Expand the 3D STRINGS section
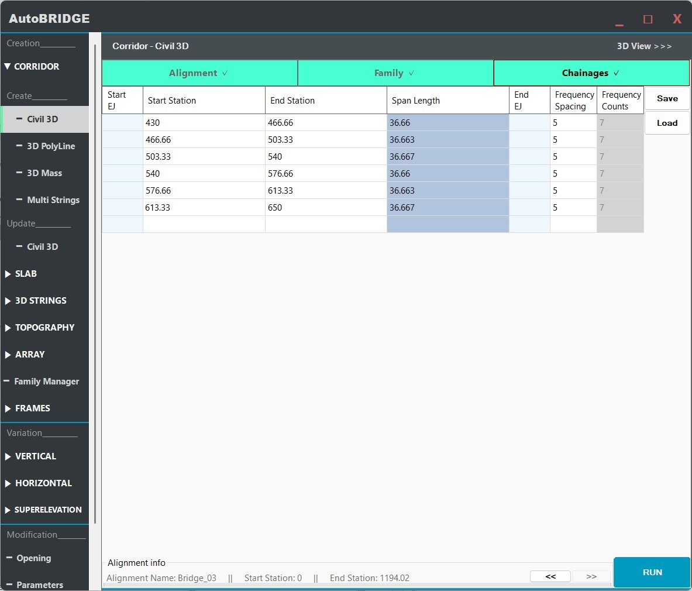Image resolution: width=692 pixels, height=591 pixels. click(40, 301)
